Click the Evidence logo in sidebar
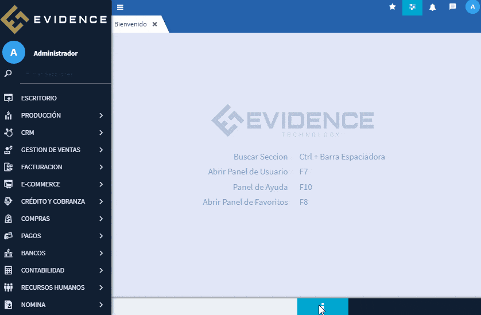 (x=54, y=20)
